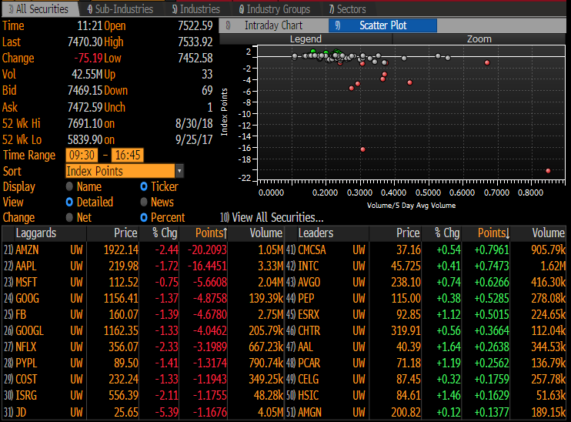Open the HSIC leader row

[x=426, y=395]
